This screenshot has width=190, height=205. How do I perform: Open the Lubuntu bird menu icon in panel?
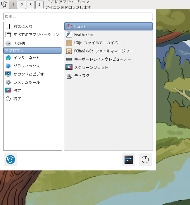click(4, 4)
